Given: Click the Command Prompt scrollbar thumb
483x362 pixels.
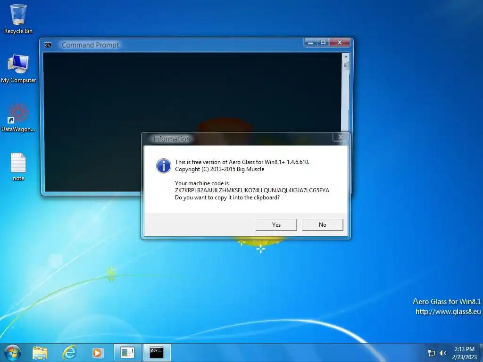Looking at the screenshot, I should pos(346,65).
